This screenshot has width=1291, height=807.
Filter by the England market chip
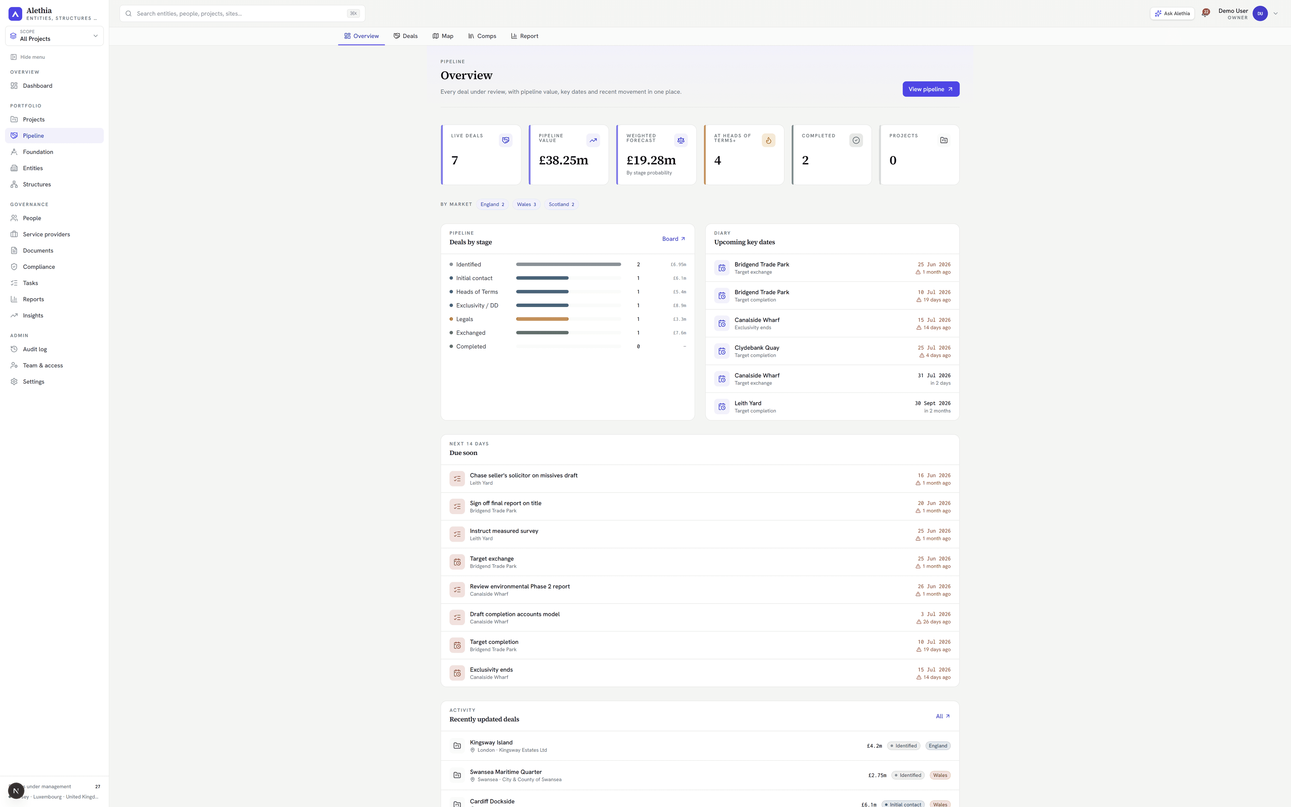(x=492, y=204)
